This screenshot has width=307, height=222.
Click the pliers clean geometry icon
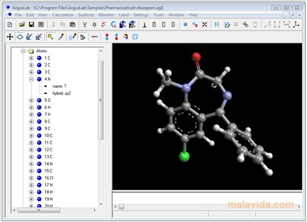click(x=246, y=25)
